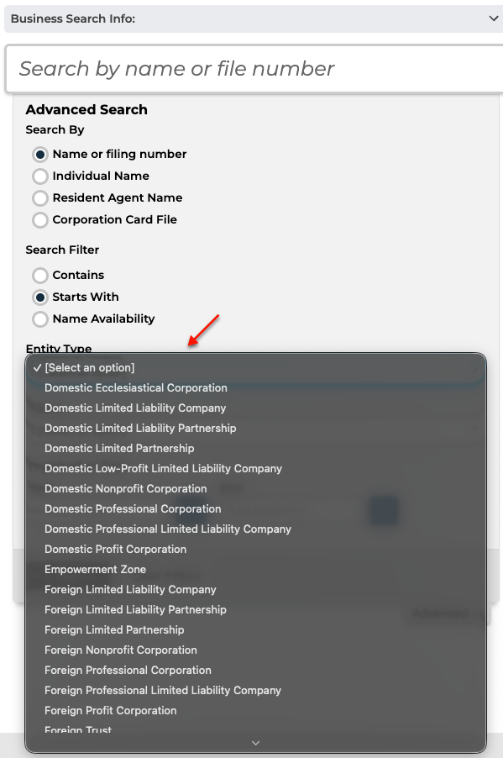The width and height of the screenshot is (503, 758).
Task: Choose Domestic Nonprofit Corporation entity type
Action: click(x=255, y=489)
